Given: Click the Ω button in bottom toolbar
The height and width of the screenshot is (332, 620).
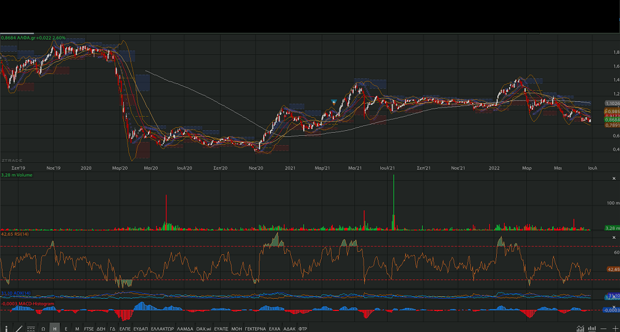Looking at the screenshot, I should tap(43, 328).
